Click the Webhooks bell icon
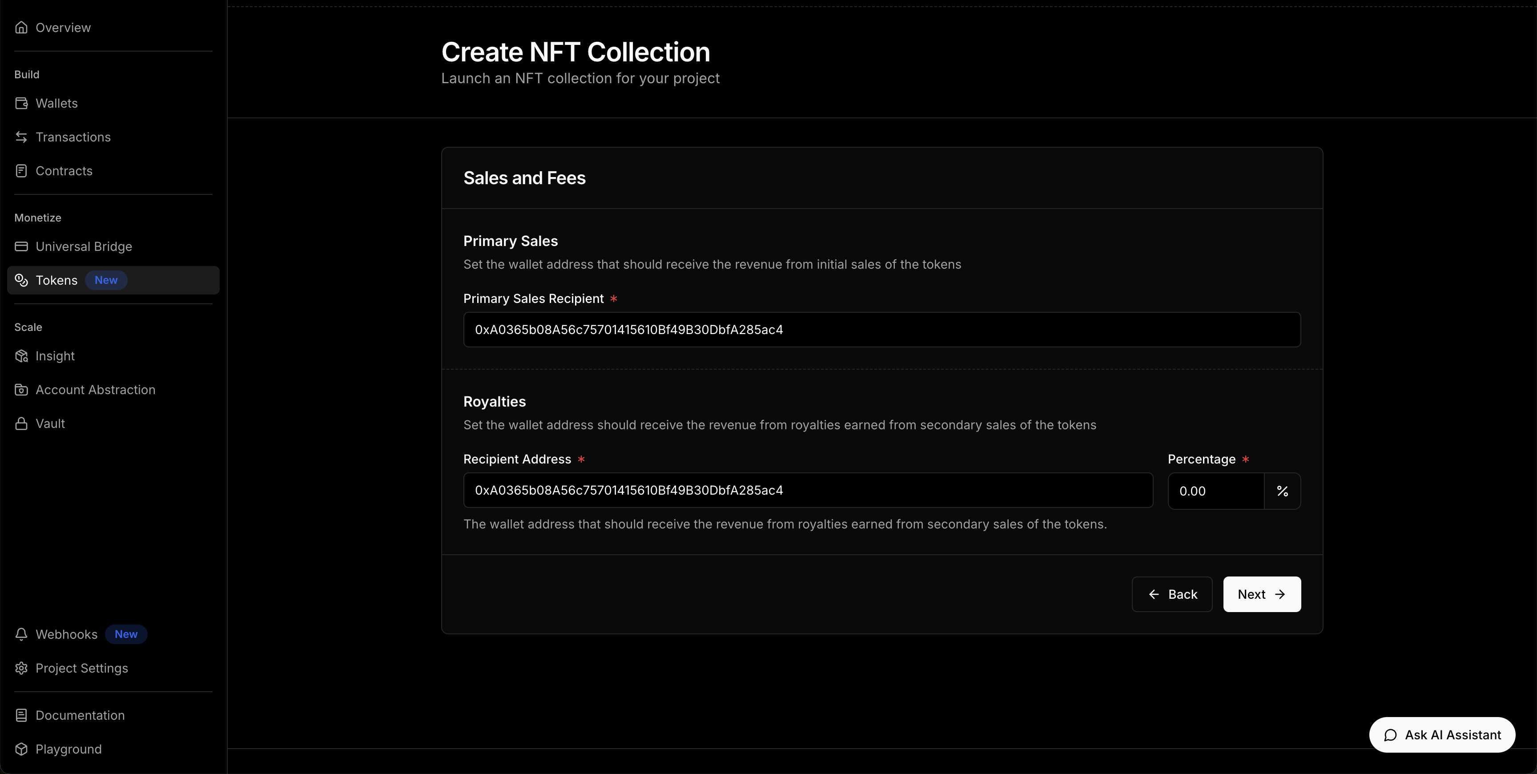Screen dimensions: 1537x774 pyautogui.click(x=21, y=634)
